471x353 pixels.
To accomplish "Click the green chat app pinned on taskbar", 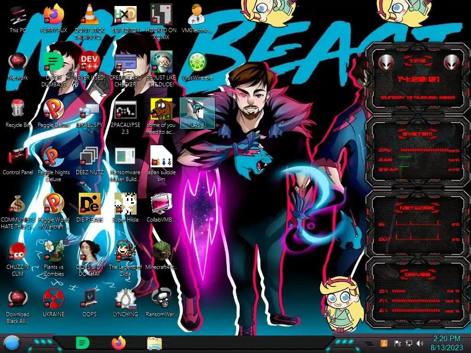I will coord(82,343).
